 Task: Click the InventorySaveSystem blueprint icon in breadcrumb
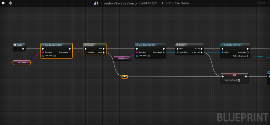pyautogui.click(x=96, y=3)
